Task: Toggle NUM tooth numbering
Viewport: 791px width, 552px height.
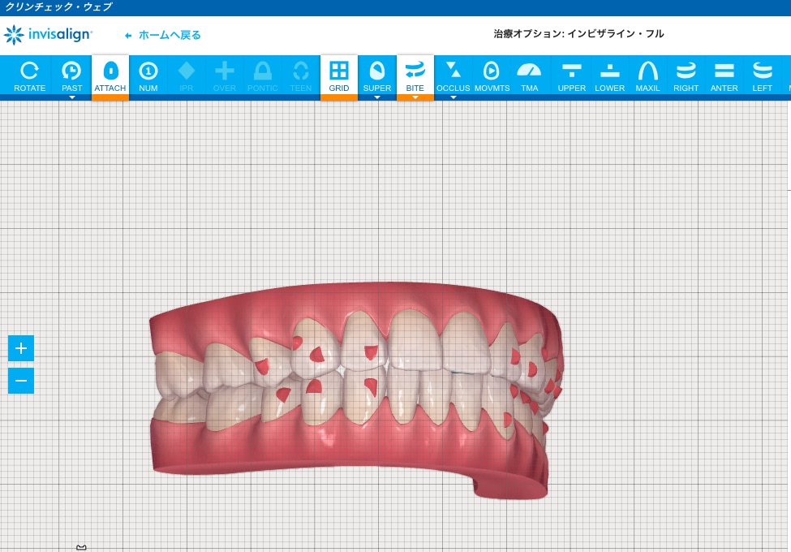Action: pyautogui.click(x=148, y=75)
